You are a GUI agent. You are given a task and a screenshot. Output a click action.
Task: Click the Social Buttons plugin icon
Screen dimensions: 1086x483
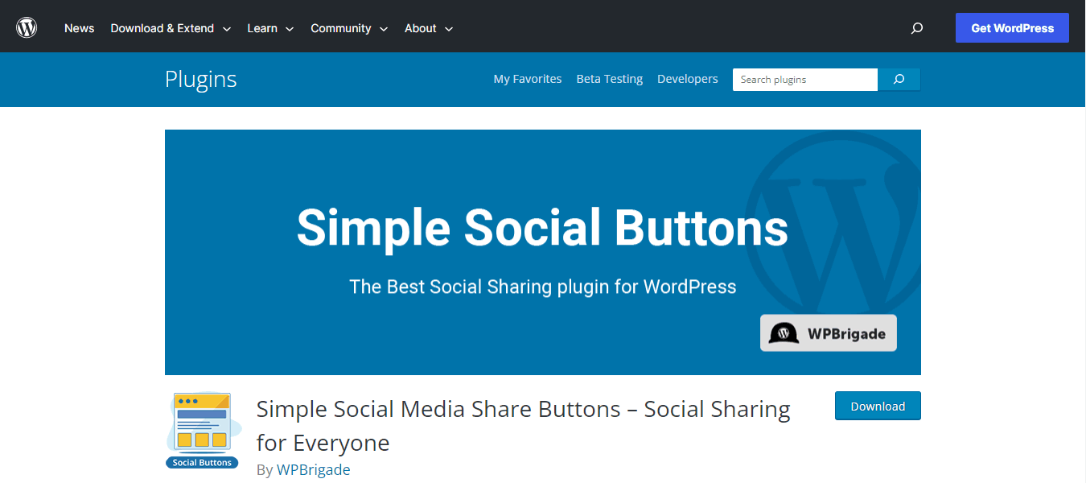pyautogui.click(x=202, y=427)
